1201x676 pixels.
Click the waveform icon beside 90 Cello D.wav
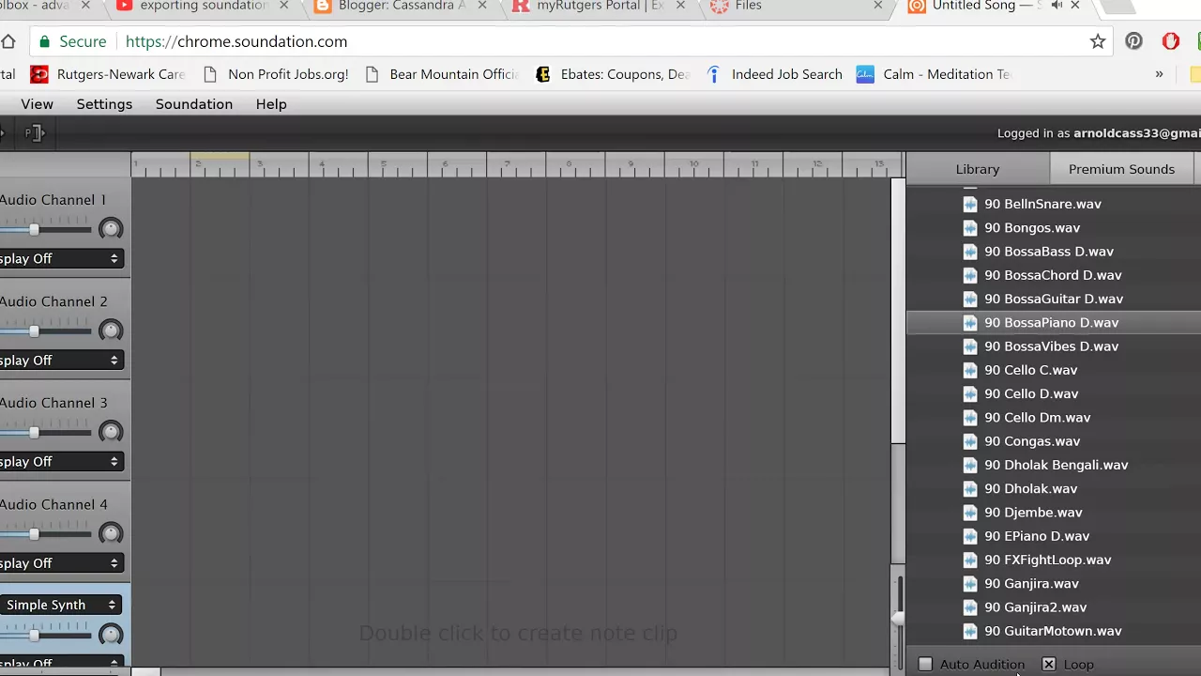[970, 393]
